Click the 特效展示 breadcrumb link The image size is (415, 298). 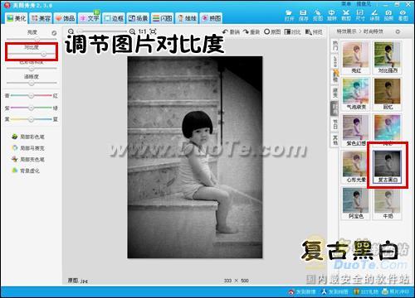(346, 31)
